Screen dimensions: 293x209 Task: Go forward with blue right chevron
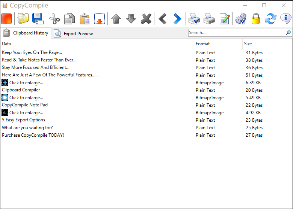[x=177, y=19]
